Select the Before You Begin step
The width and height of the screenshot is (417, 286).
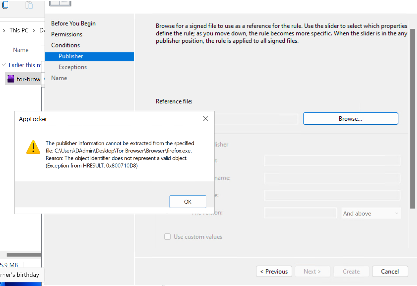point(73,23)
